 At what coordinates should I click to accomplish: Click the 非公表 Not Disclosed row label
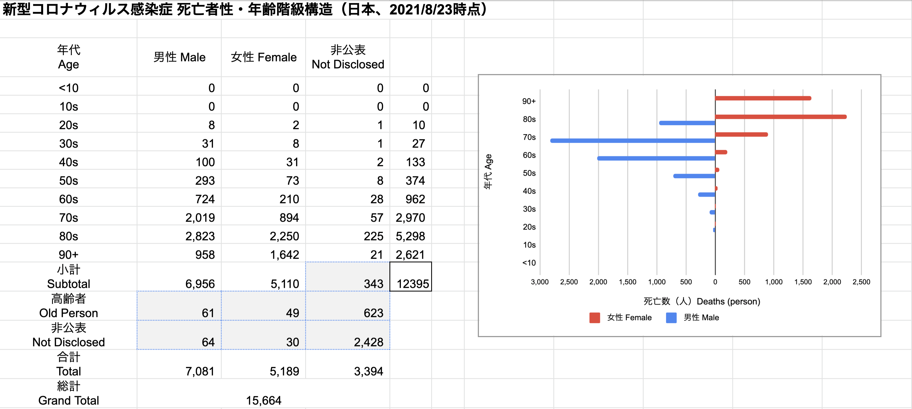(x=68, y=335)
